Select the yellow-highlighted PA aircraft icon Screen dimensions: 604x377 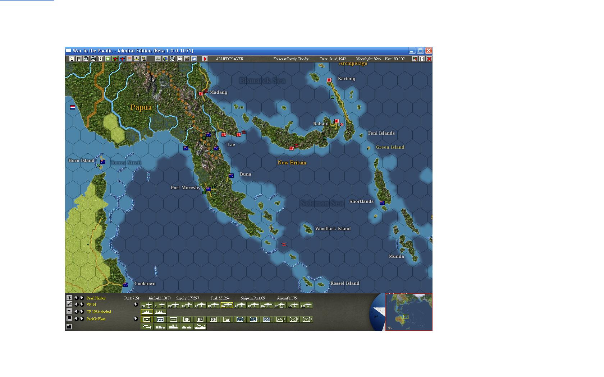[x=226, y=305]
